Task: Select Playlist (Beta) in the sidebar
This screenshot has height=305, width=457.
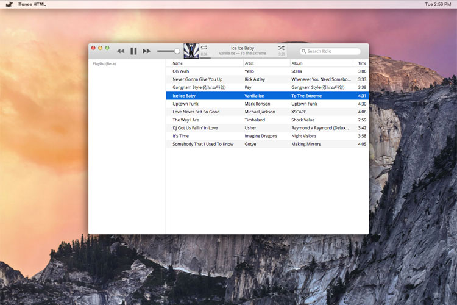Action: (x=104, y=63)
